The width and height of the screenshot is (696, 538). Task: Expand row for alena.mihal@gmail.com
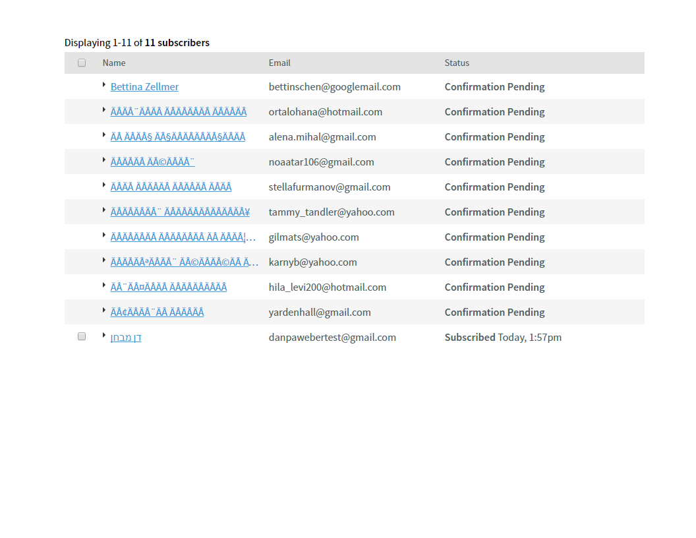pos(104,134)
